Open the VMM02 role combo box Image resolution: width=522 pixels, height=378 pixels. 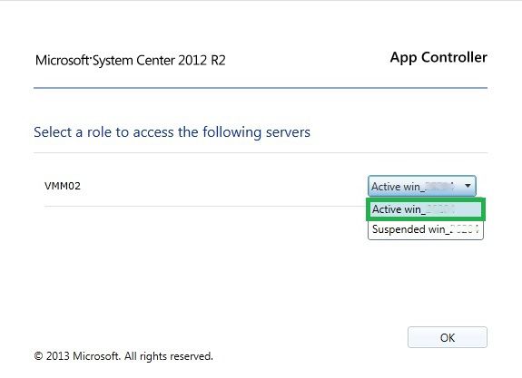click(x=422, y=186)
